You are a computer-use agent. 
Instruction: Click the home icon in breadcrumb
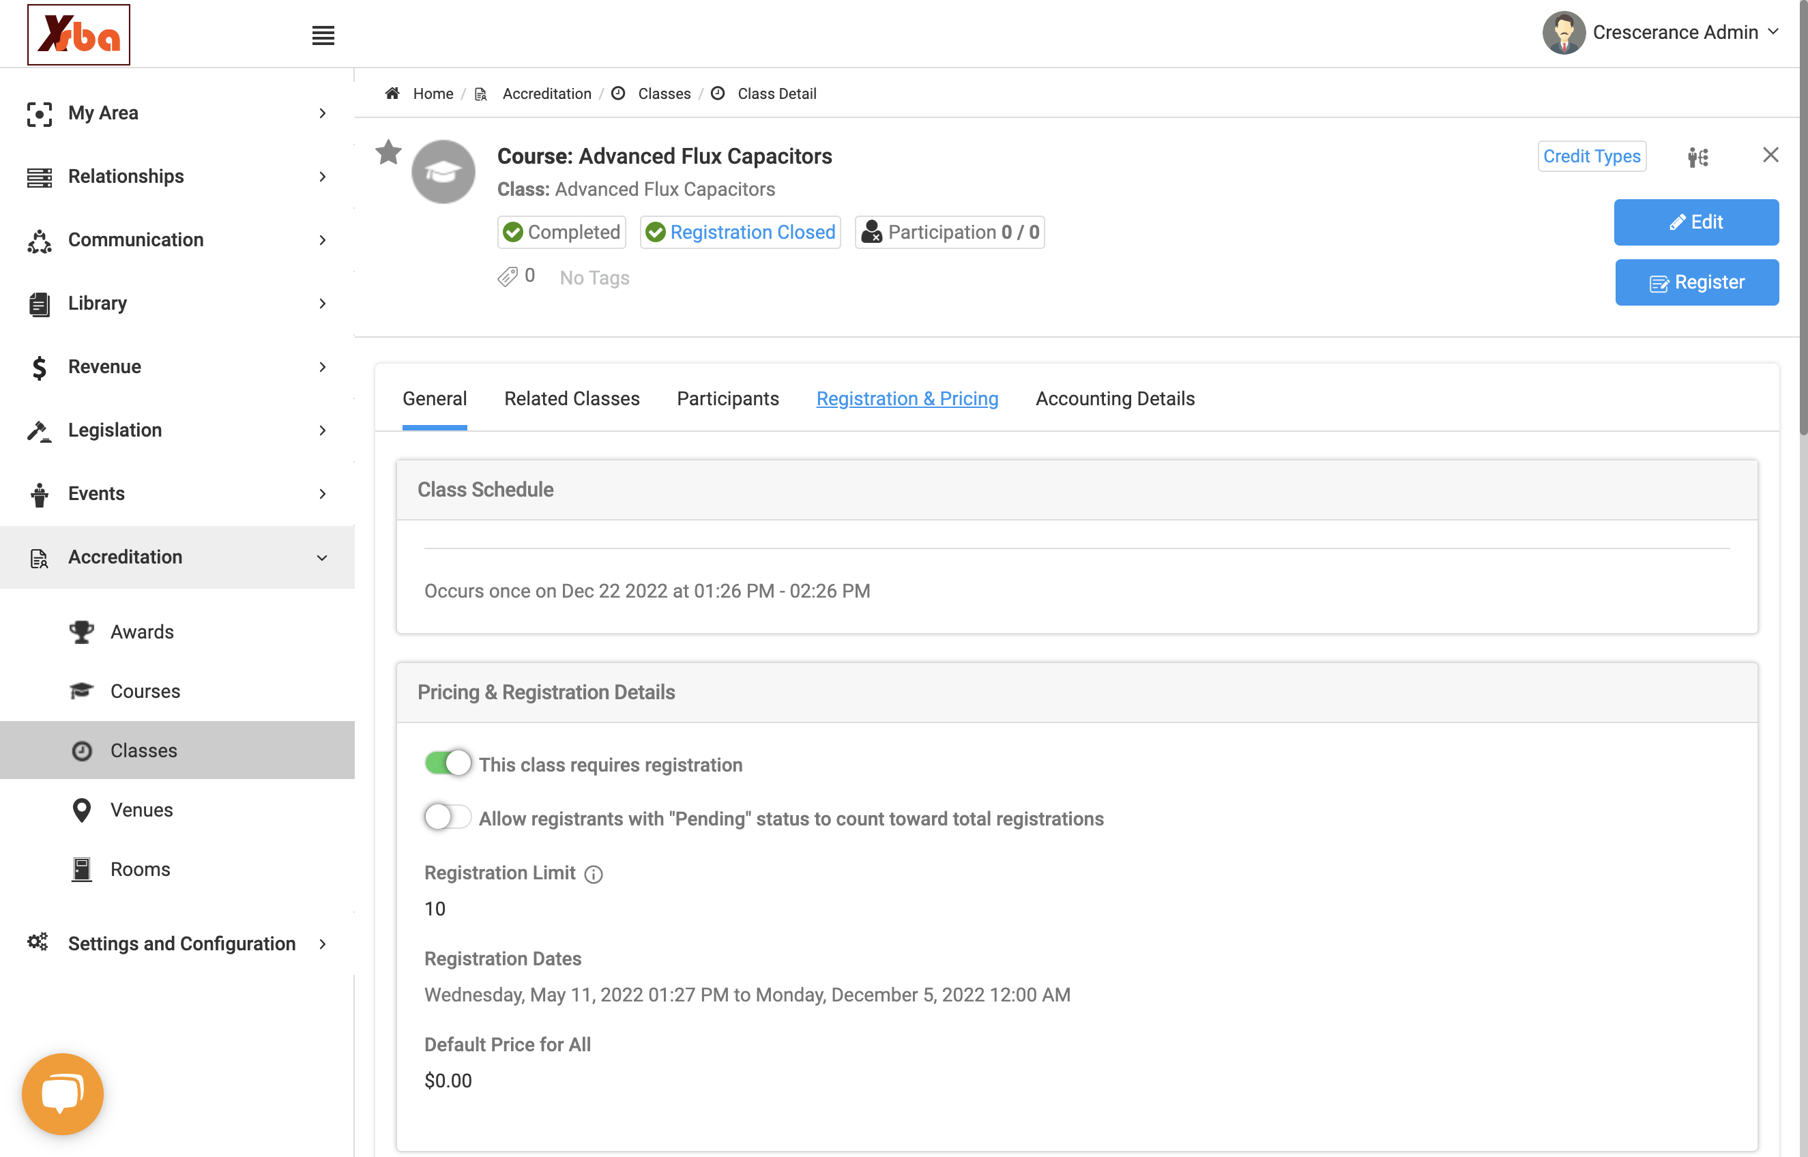[392, 93]
